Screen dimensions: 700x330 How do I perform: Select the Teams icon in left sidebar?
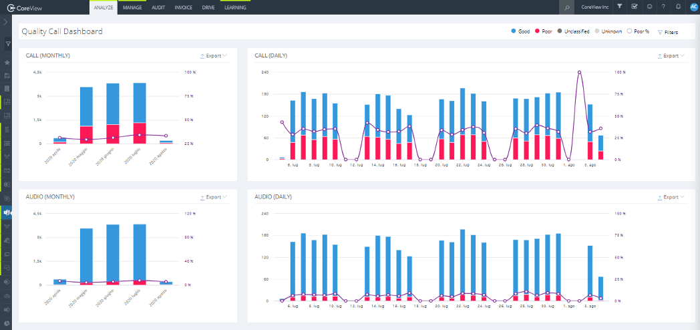coord(7,212)
